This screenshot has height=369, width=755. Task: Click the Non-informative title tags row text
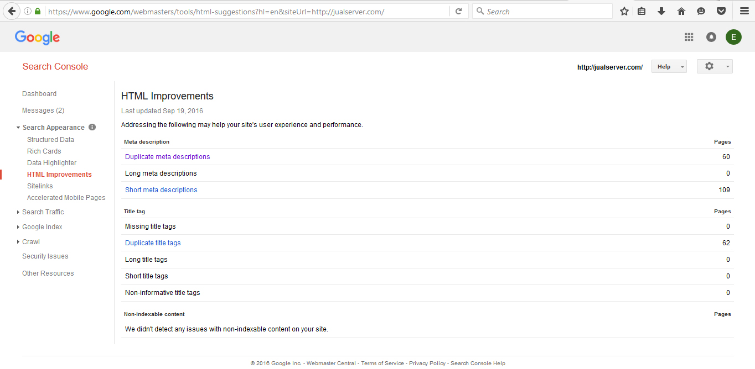pyautogui.click(x=163, y=293)
